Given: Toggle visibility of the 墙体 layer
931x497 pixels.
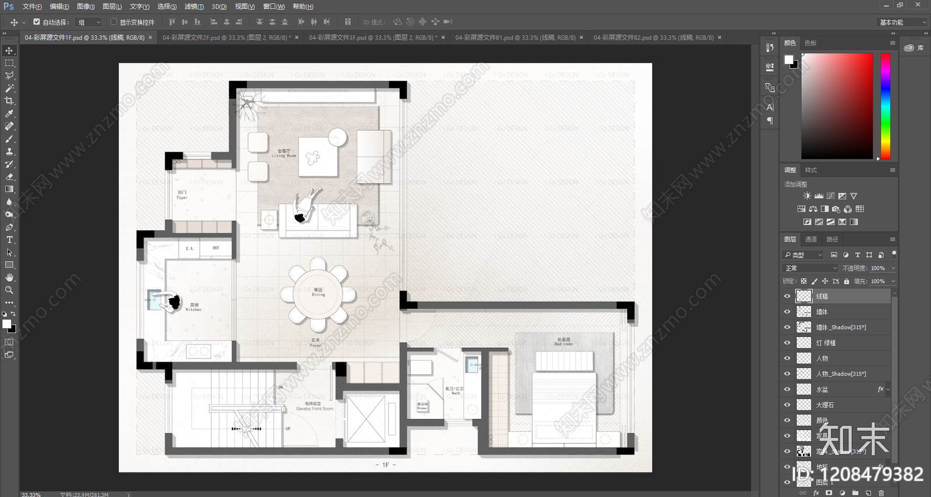Looking at the screenshot, I should [x=787, y=312].
